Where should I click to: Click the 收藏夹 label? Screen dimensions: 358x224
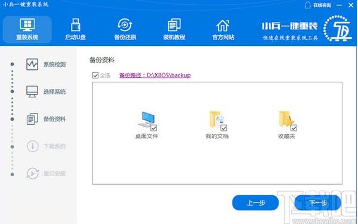click(x=286, y=136)
